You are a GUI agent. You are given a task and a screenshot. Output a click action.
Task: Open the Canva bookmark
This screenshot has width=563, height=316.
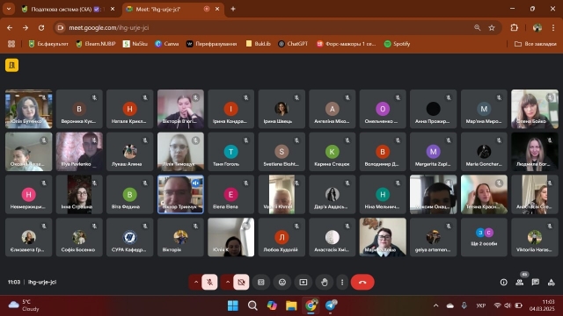click(x=167, y=44)
